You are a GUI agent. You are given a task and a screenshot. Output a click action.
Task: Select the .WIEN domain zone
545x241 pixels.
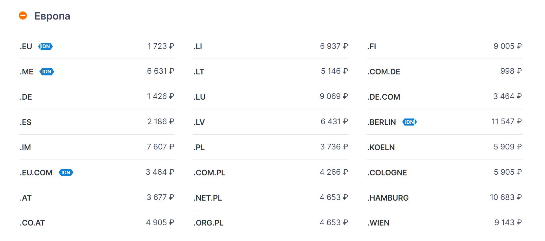pos(444,223)
